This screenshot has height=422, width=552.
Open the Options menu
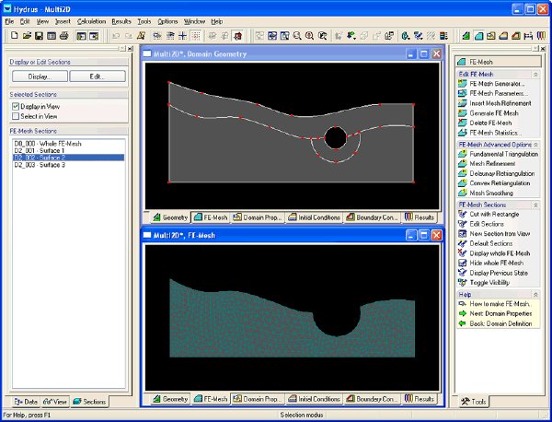[167, 21]
